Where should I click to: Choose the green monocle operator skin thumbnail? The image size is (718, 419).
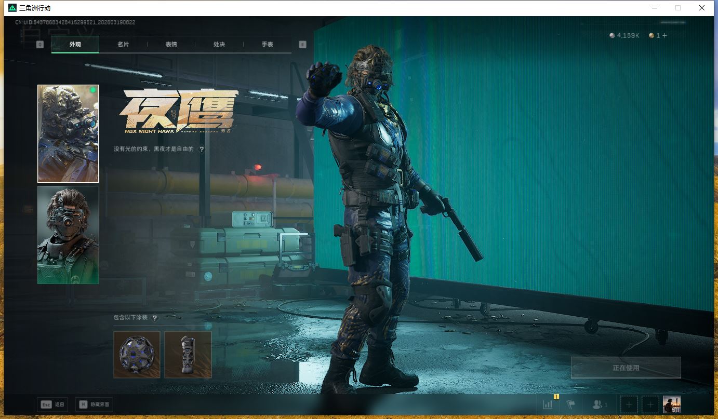[68, 235]
